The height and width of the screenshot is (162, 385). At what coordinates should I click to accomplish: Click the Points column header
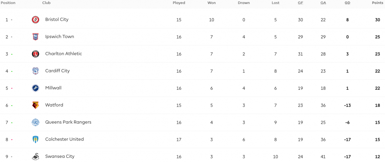pos(378,3)
